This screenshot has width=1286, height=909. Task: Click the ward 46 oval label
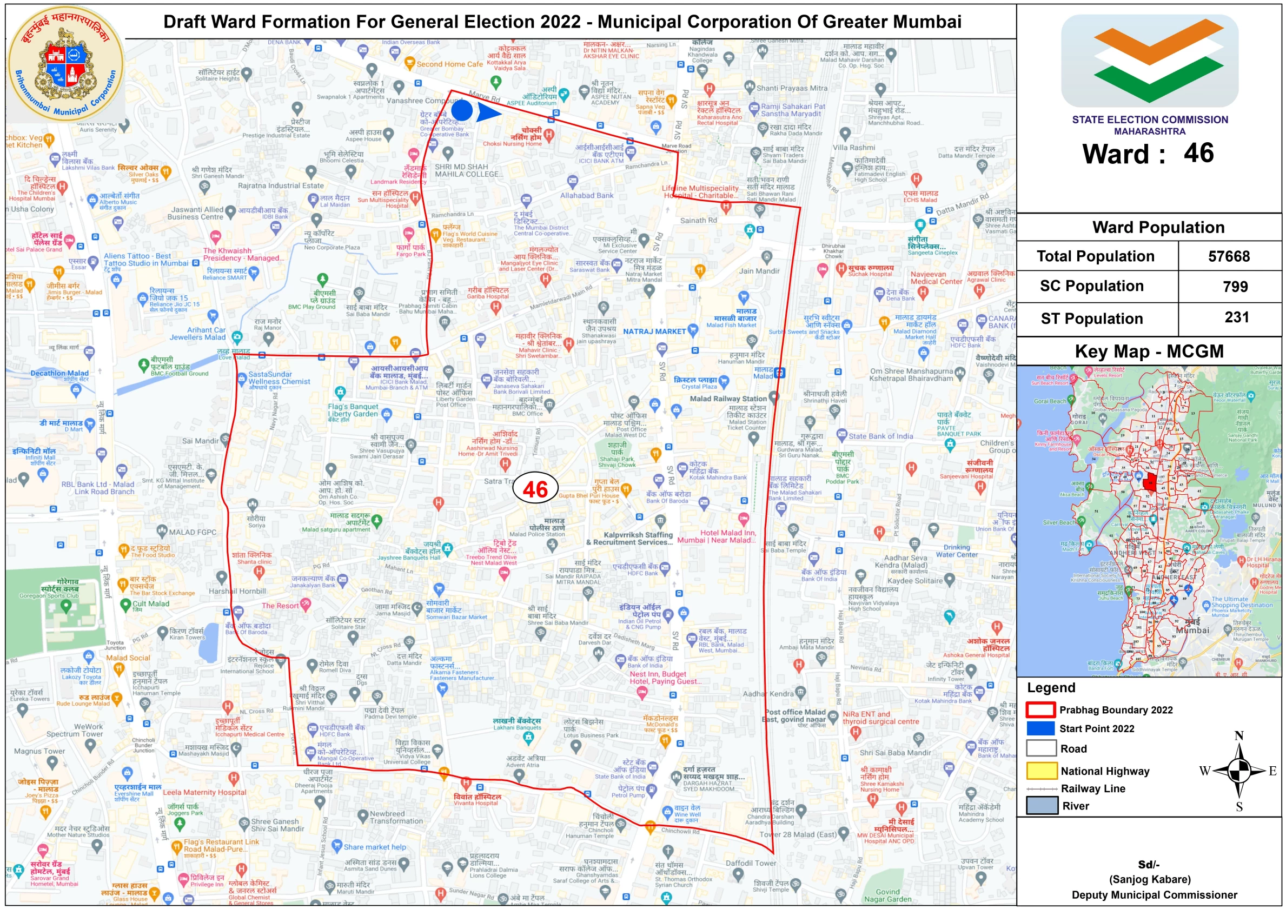point(535,489)
